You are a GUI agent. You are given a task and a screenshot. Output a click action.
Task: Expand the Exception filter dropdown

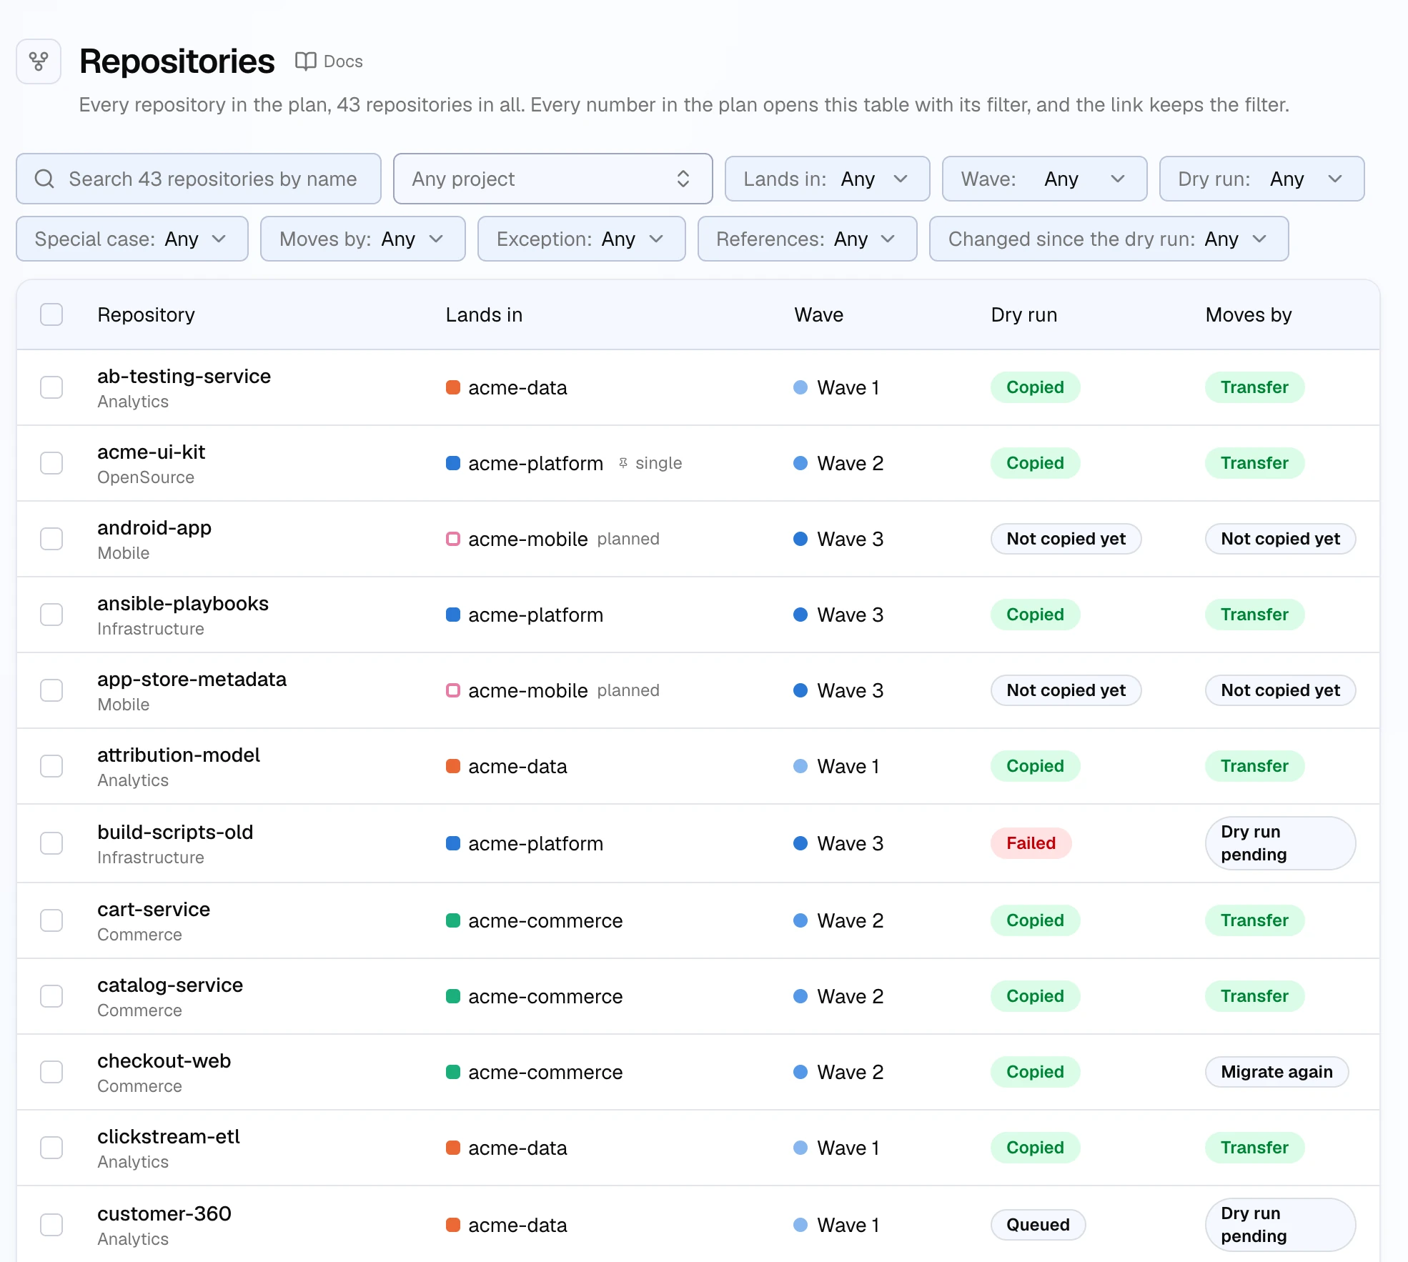(x=581, y=239)
